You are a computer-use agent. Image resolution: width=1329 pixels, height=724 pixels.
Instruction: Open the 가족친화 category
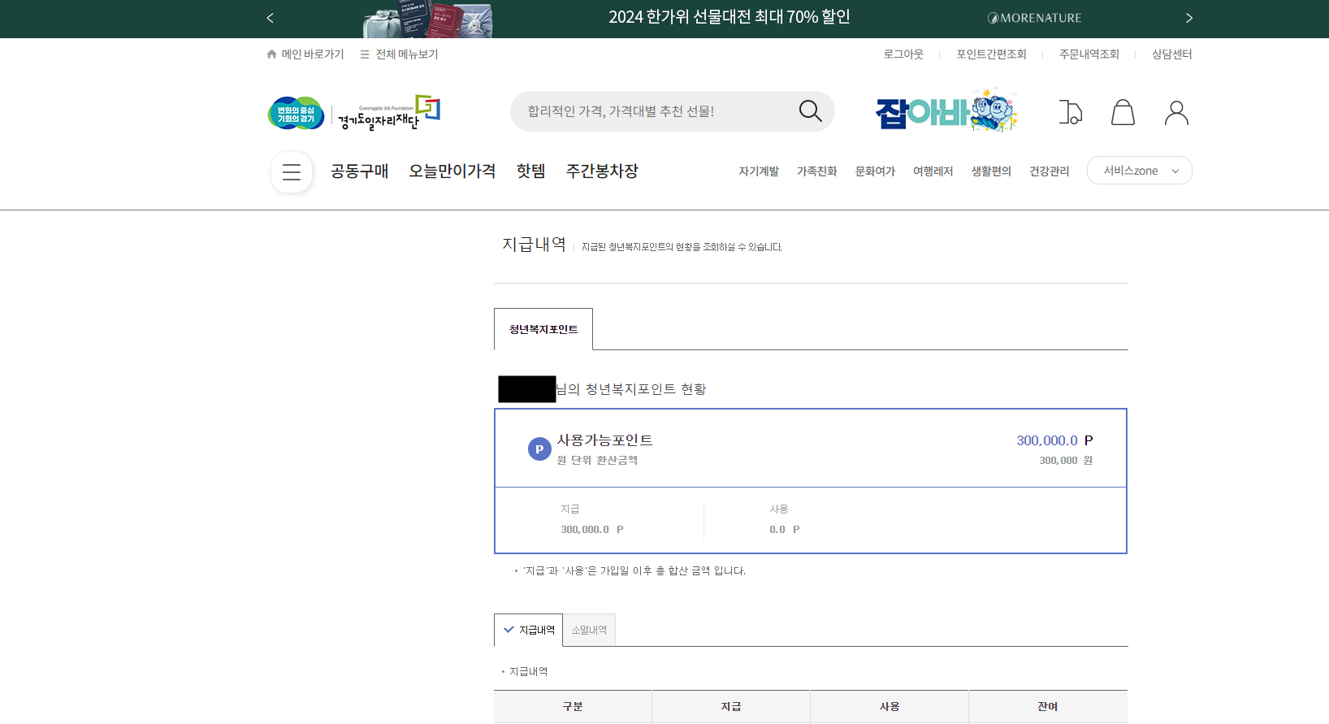point(816,171)
